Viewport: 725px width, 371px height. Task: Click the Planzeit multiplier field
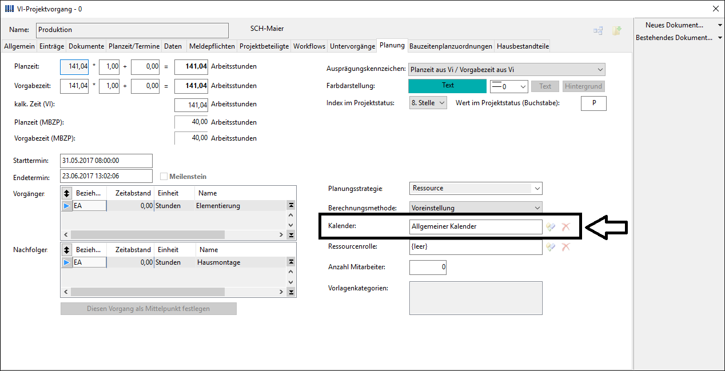click(109, 67)
